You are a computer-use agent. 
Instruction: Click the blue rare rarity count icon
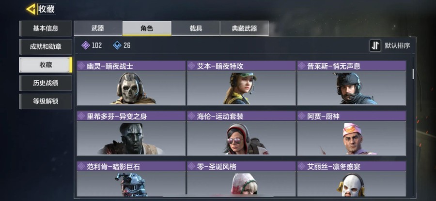[117, 45]
